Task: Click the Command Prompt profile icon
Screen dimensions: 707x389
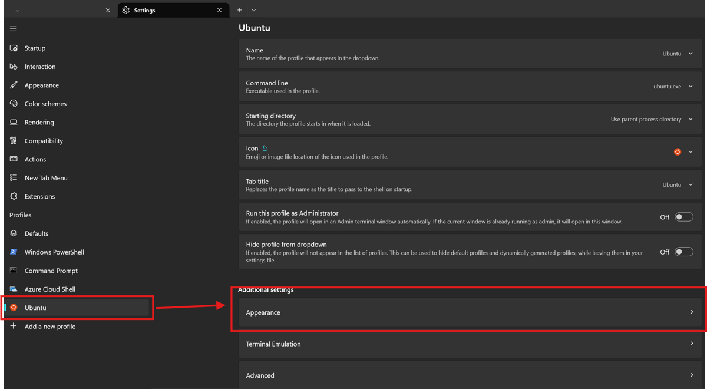Action: pos(14,271)
